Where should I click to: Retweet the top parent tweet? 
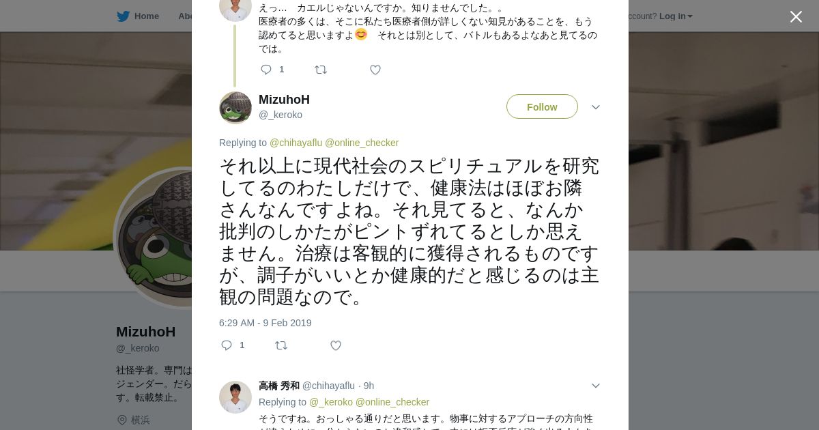pyautogui.click(x=321, y=70)
